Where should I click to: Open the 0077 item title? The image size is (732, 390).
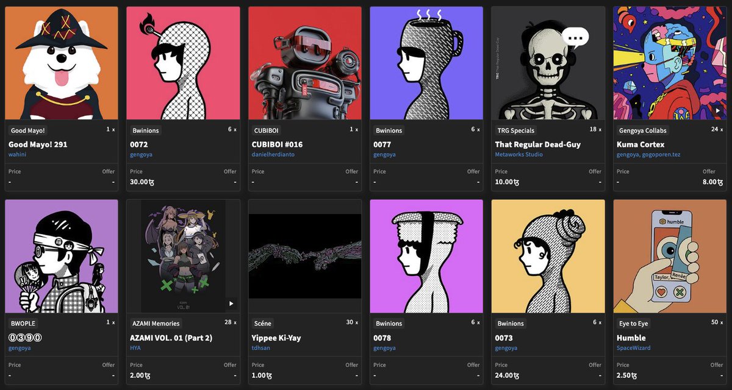coord(382,144)
